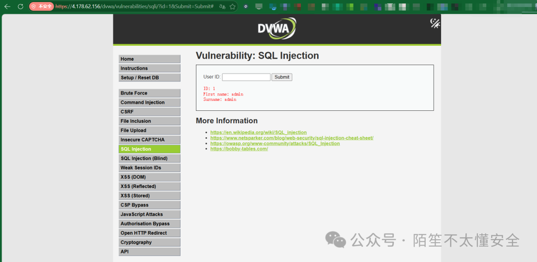Open Weak Session IDs module
Image resolution: width=537 pixels, height=262 pixels.
point(149,168)
